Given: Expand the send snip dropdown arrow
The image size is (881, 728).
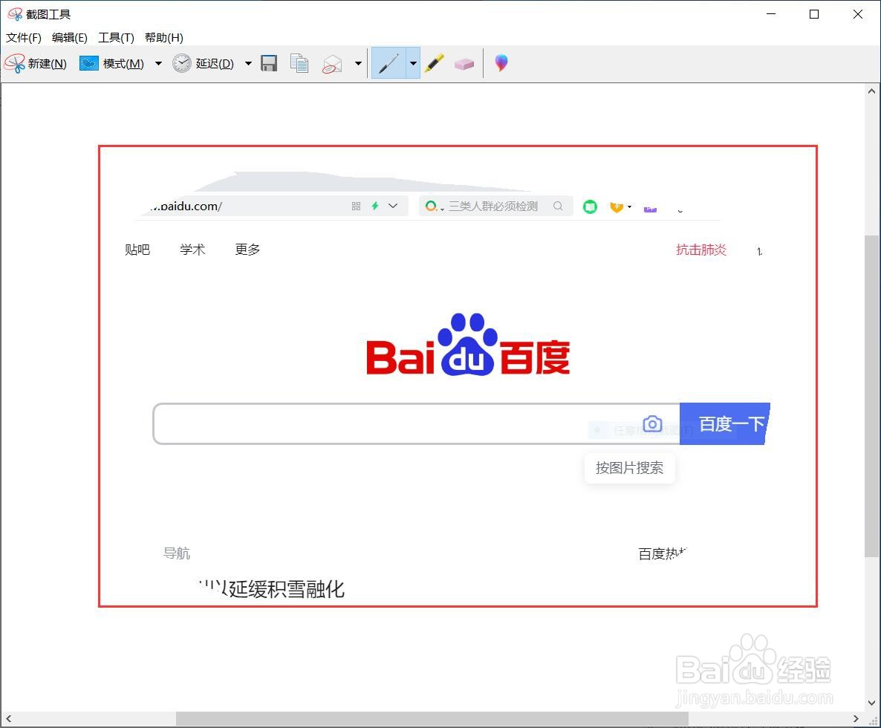Looking at the screenshot, I should 359,63.
